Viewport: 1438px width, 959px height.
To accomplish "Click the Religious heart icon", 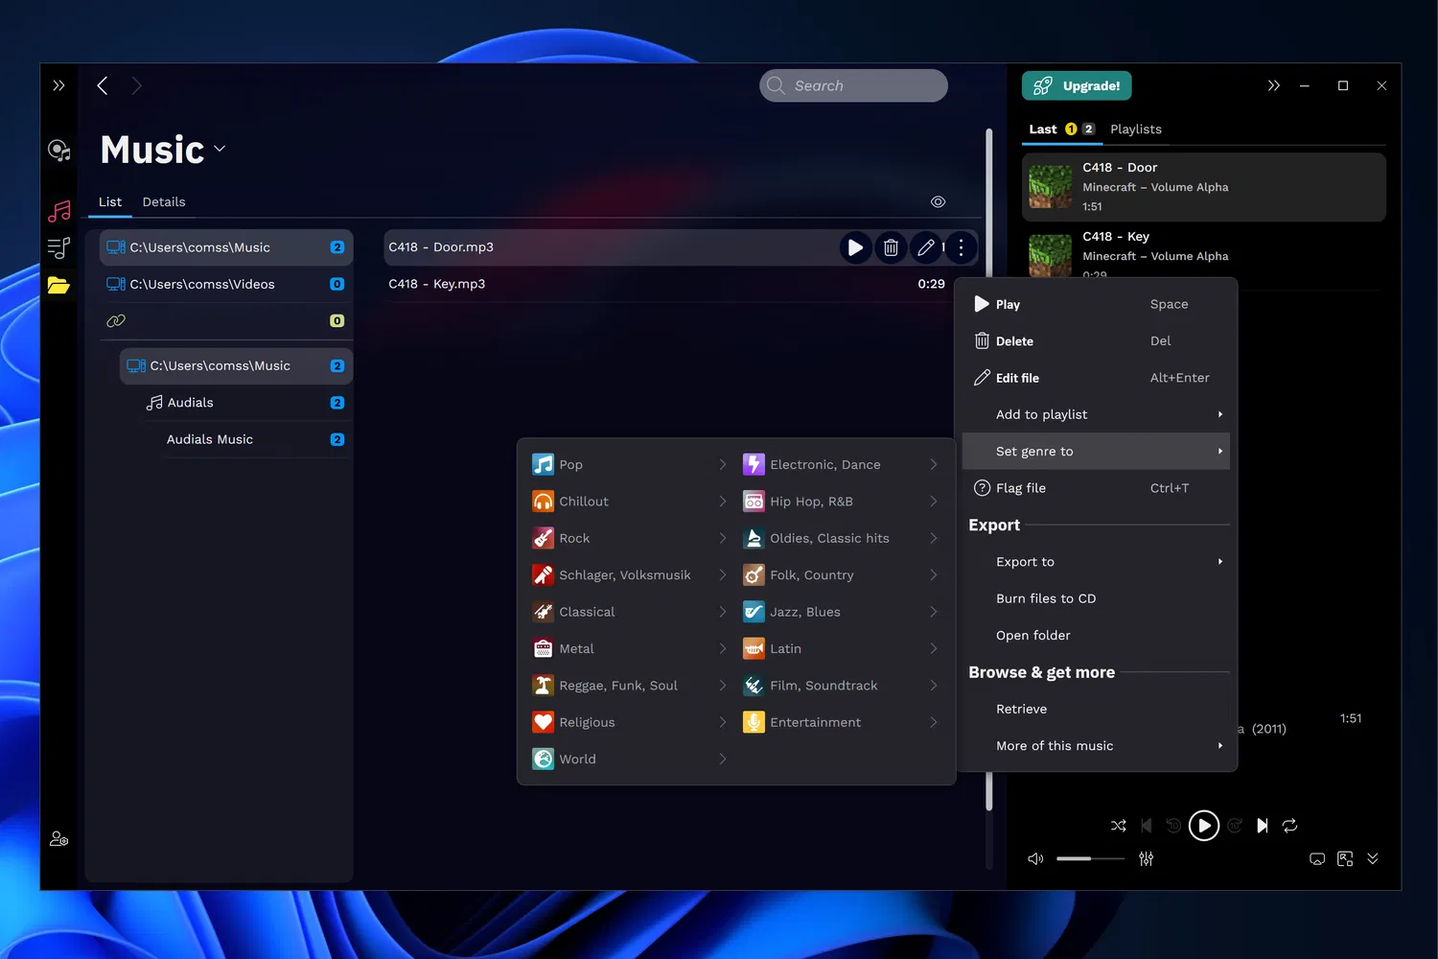I will (543, 722).
